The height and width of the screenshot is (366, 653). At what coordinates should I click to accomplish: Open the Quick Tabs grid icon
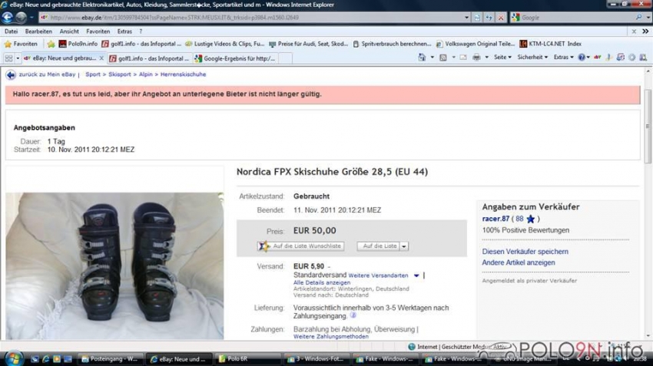pyautogui.click(x=8, y=58)
